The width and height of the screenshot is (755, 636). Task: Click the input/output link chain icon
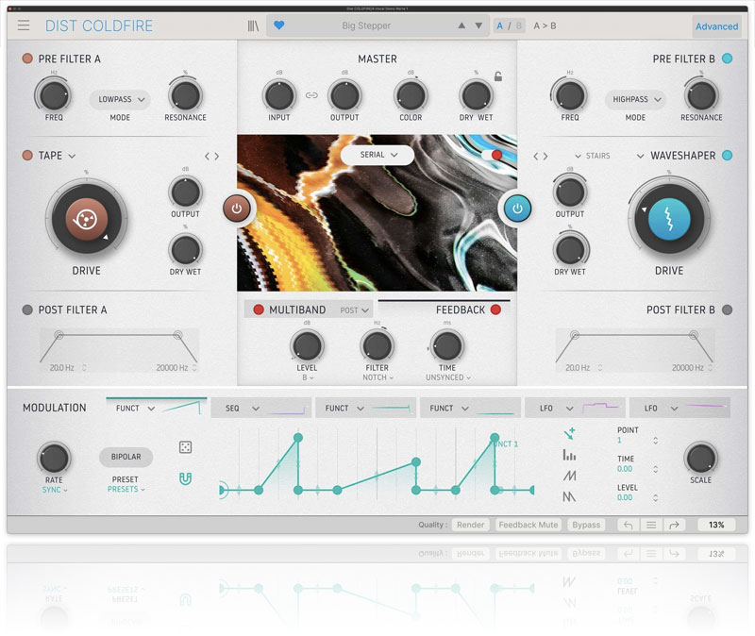click(x=310, y=95)
